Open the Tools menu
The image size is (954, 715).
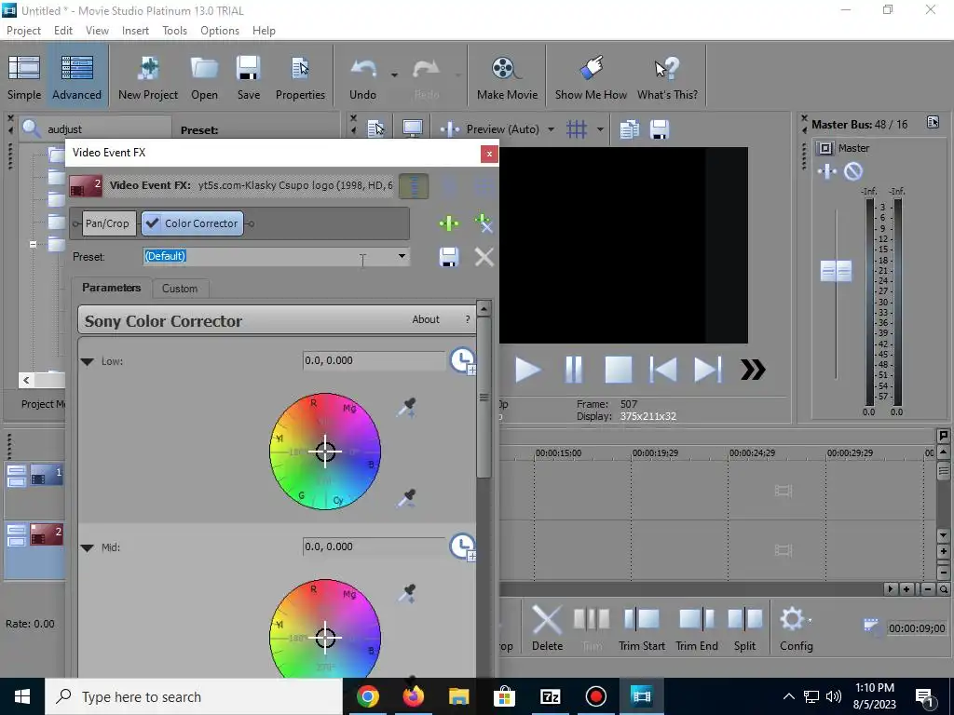pyautogui.click(x=174, y=31)
